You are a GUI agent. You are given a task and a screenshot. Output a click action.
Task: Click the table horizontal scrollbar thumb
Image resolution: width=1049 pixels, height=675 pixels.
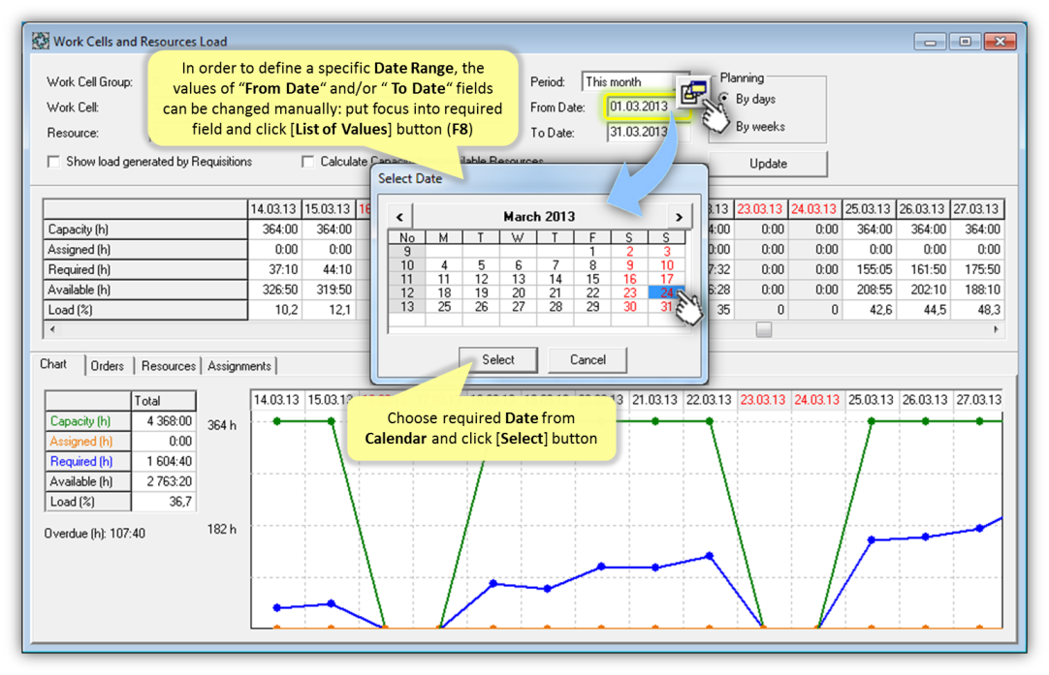pos(764,329)
